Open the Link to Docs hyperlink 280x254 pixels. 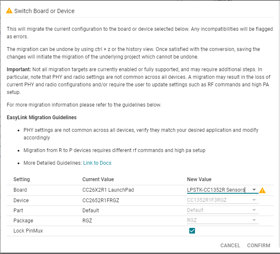(97, 163)
